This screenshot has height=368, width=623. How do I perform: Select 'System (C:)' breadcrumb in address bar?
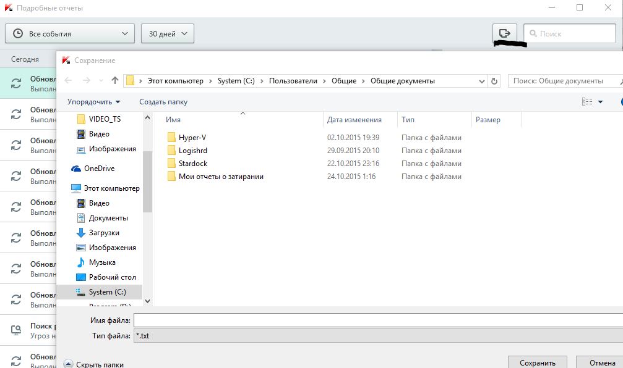point(236,81)
